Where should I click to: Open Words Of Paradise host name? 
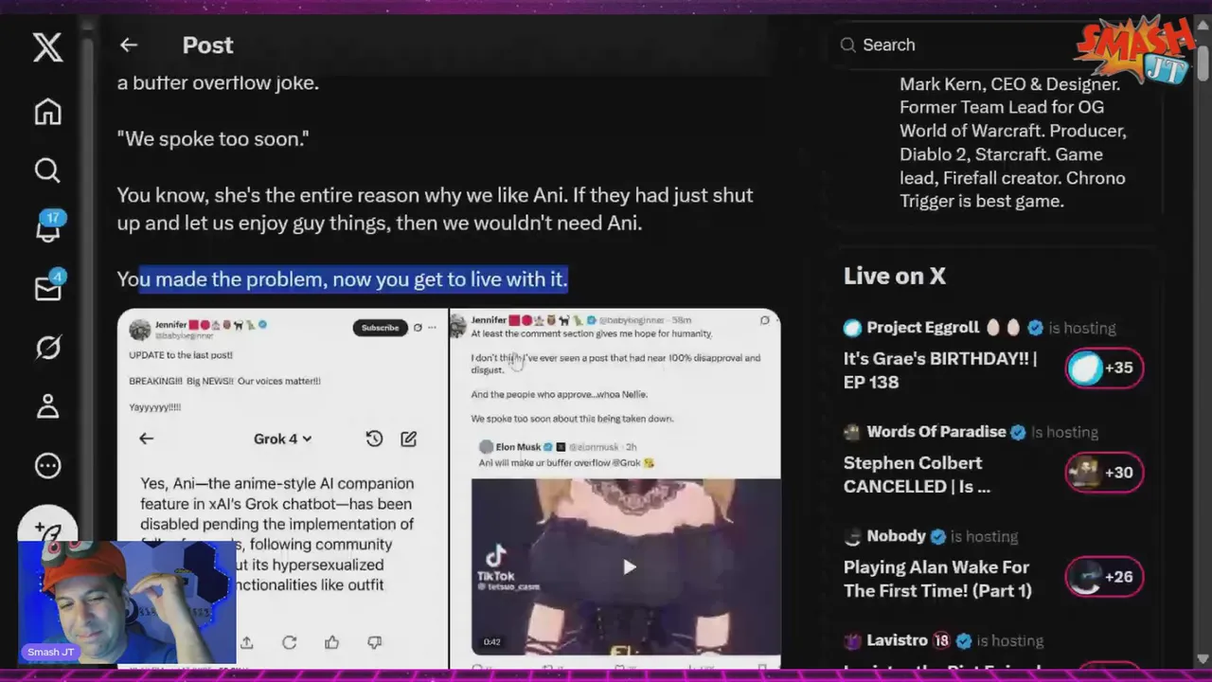(936, 432)
